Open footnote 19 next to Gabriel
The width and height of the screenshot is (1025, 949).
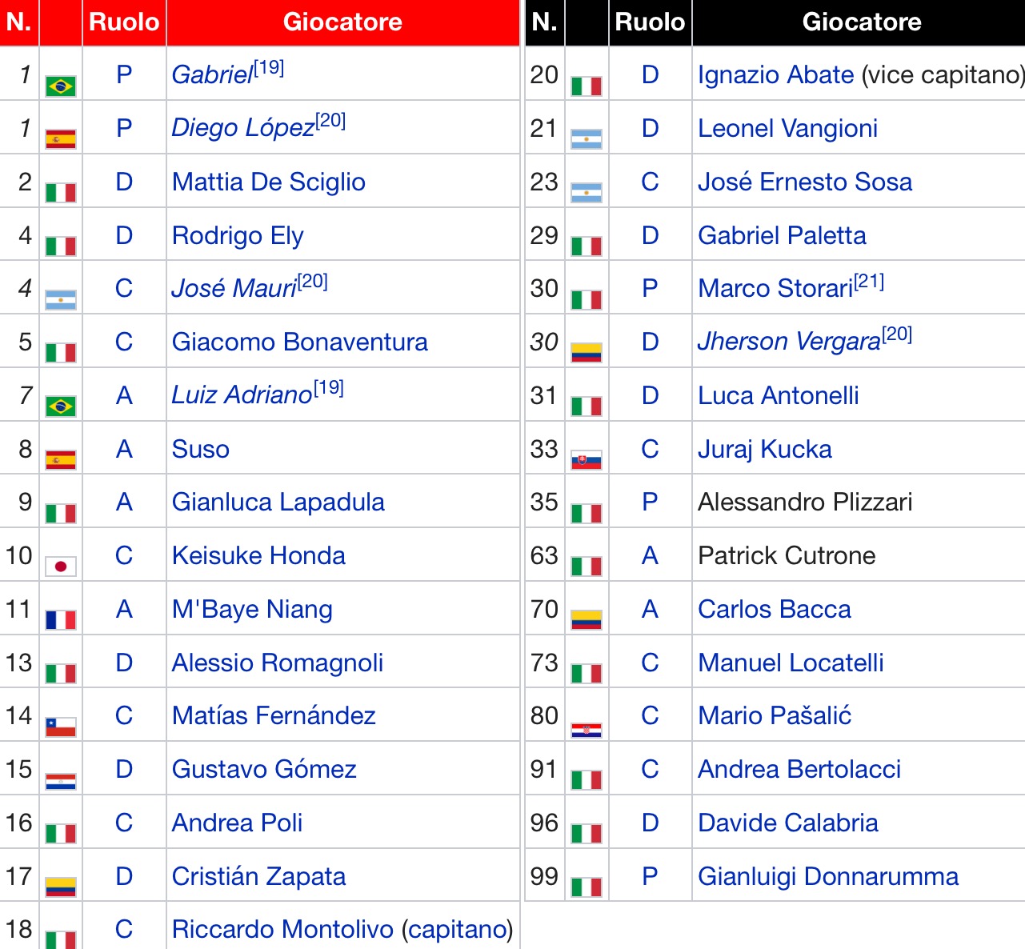tap(269, 67)
